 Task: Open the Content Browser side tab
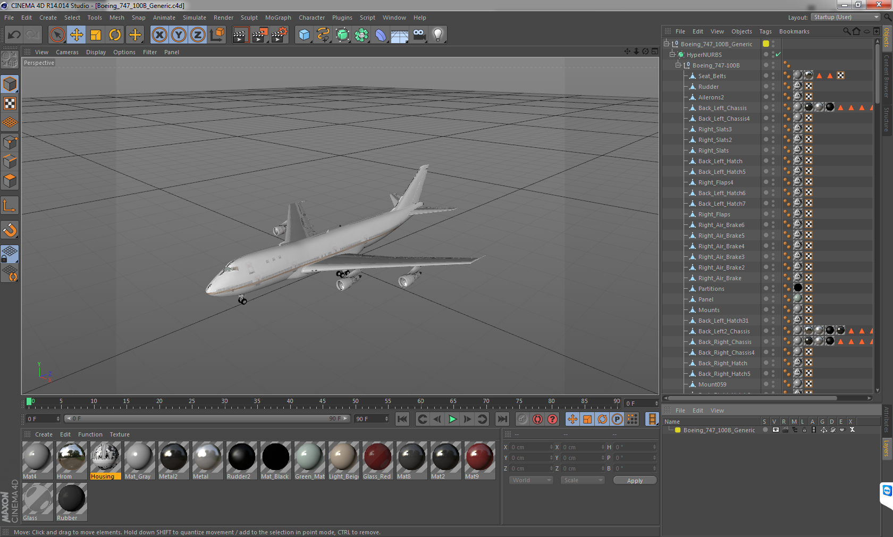(x=886, y=76)
